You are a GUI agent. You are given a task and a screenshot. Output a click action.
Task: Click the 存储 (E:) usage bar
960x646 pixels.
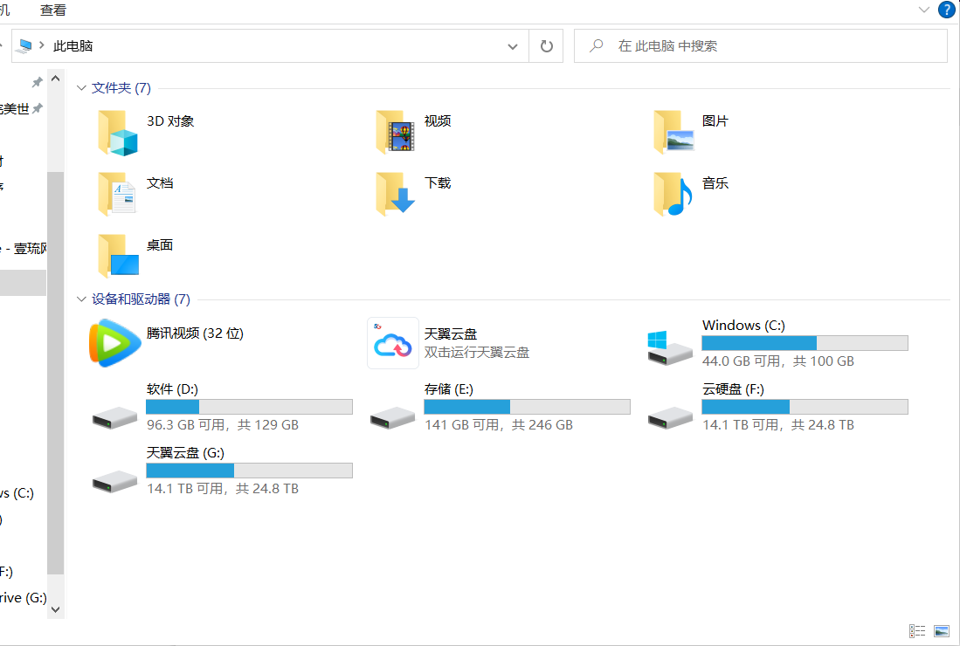pos(527,407)
